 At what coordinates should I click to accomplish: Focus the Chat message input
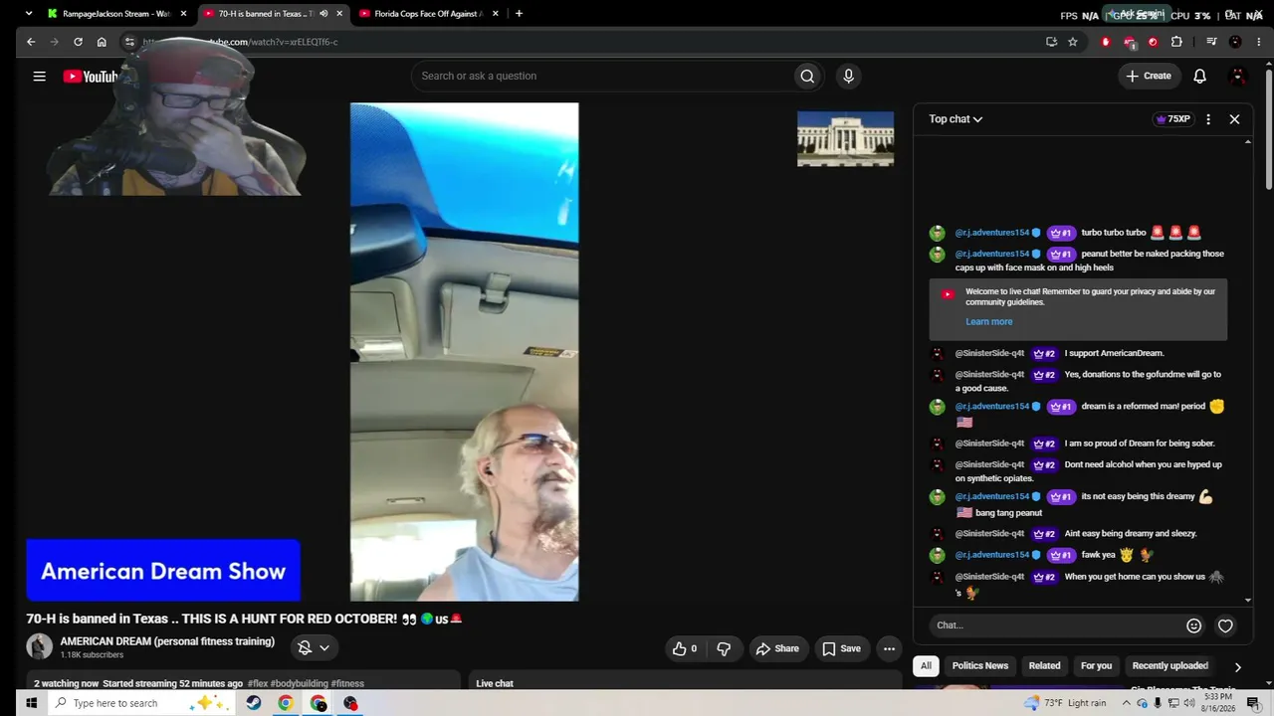(x=1057, y=626)
